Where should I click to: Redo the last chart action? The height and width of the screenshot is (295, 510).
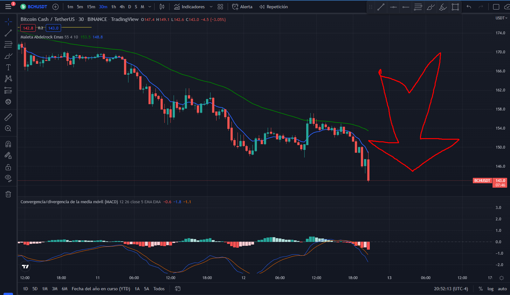pos(481,7)
